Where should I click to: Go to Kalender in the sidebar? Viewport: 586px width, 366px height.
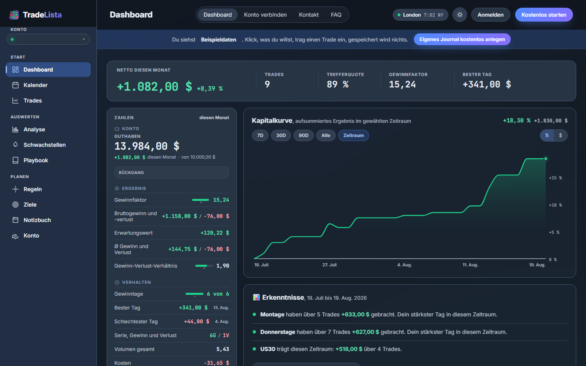[x=48, y=85]
